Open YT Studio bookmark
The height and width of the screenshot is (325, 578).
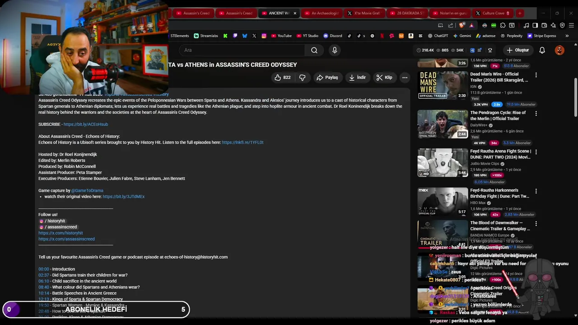point(307,36)
